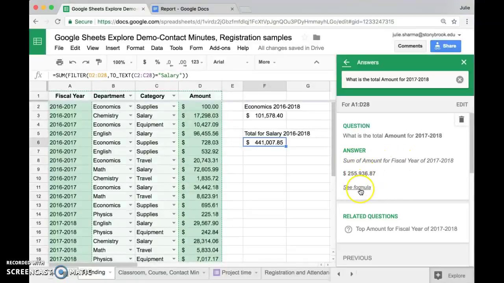Open the Edit menu
The width and height of the screenshot is (504, 283).
pos(75,48)
